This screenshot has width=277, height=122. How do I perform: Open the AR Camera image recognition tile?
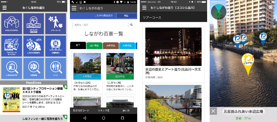click(x=34, y=24)
